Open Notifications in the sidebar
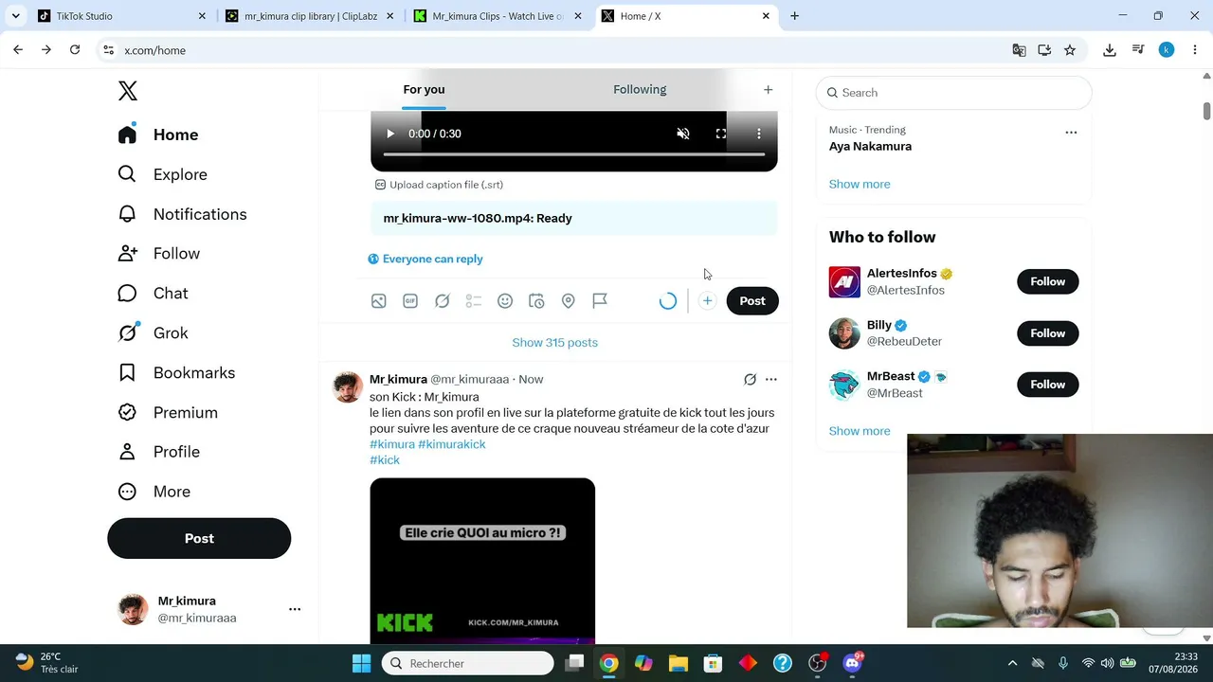The height and width of the screenshot is (682, 1213). click(x=182, y=214)
